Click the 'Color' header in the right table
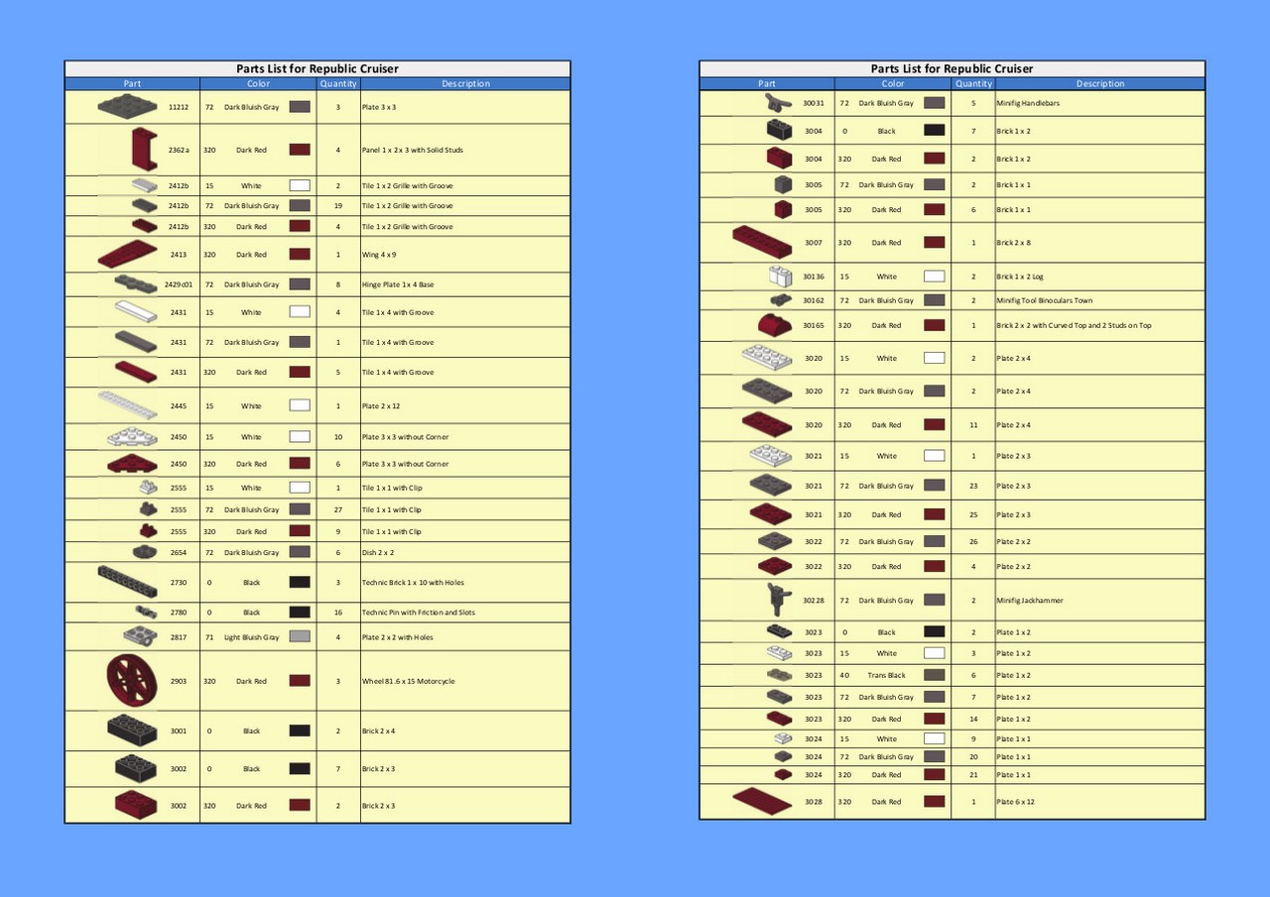 (x=893, y=83)
